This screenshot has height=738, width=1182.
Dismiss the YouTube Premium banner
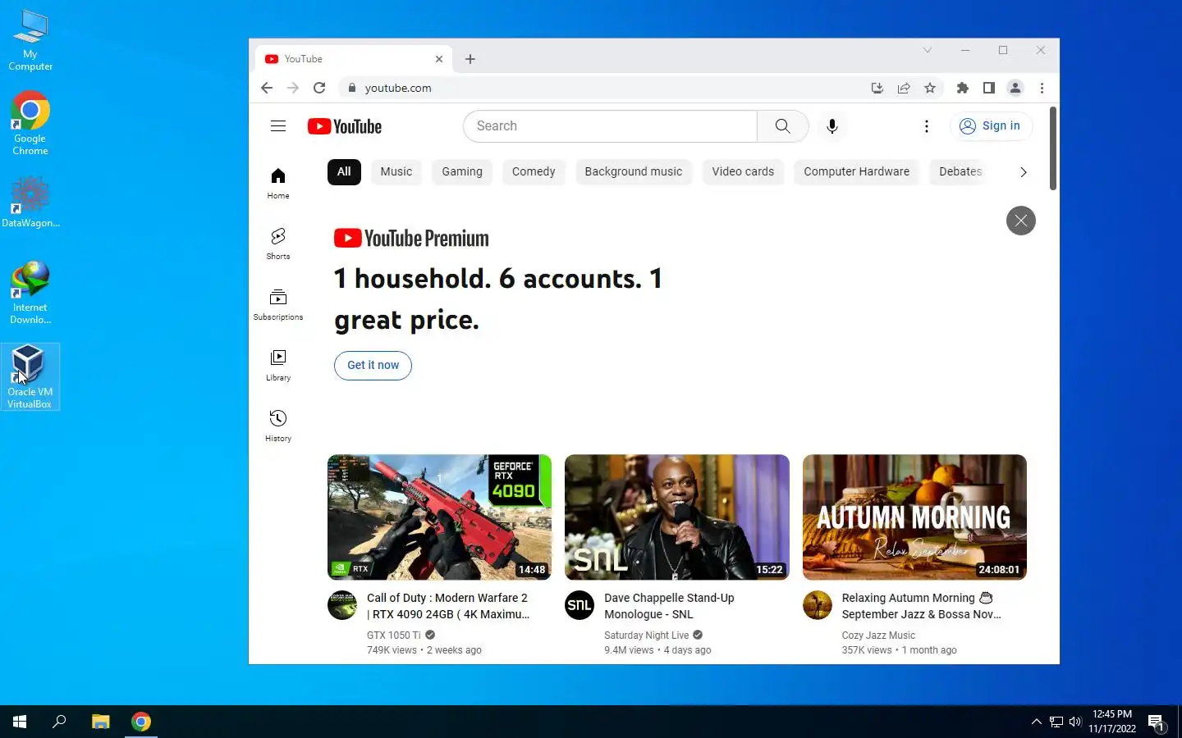click(1021, 221)
